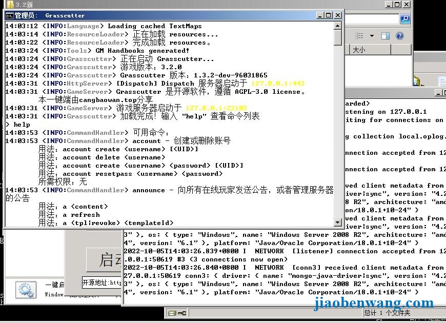Click "stening on 127.0.0.1" in MongoDB window
This screenshot has width=446, height=323.
click(x=386, y=112)
